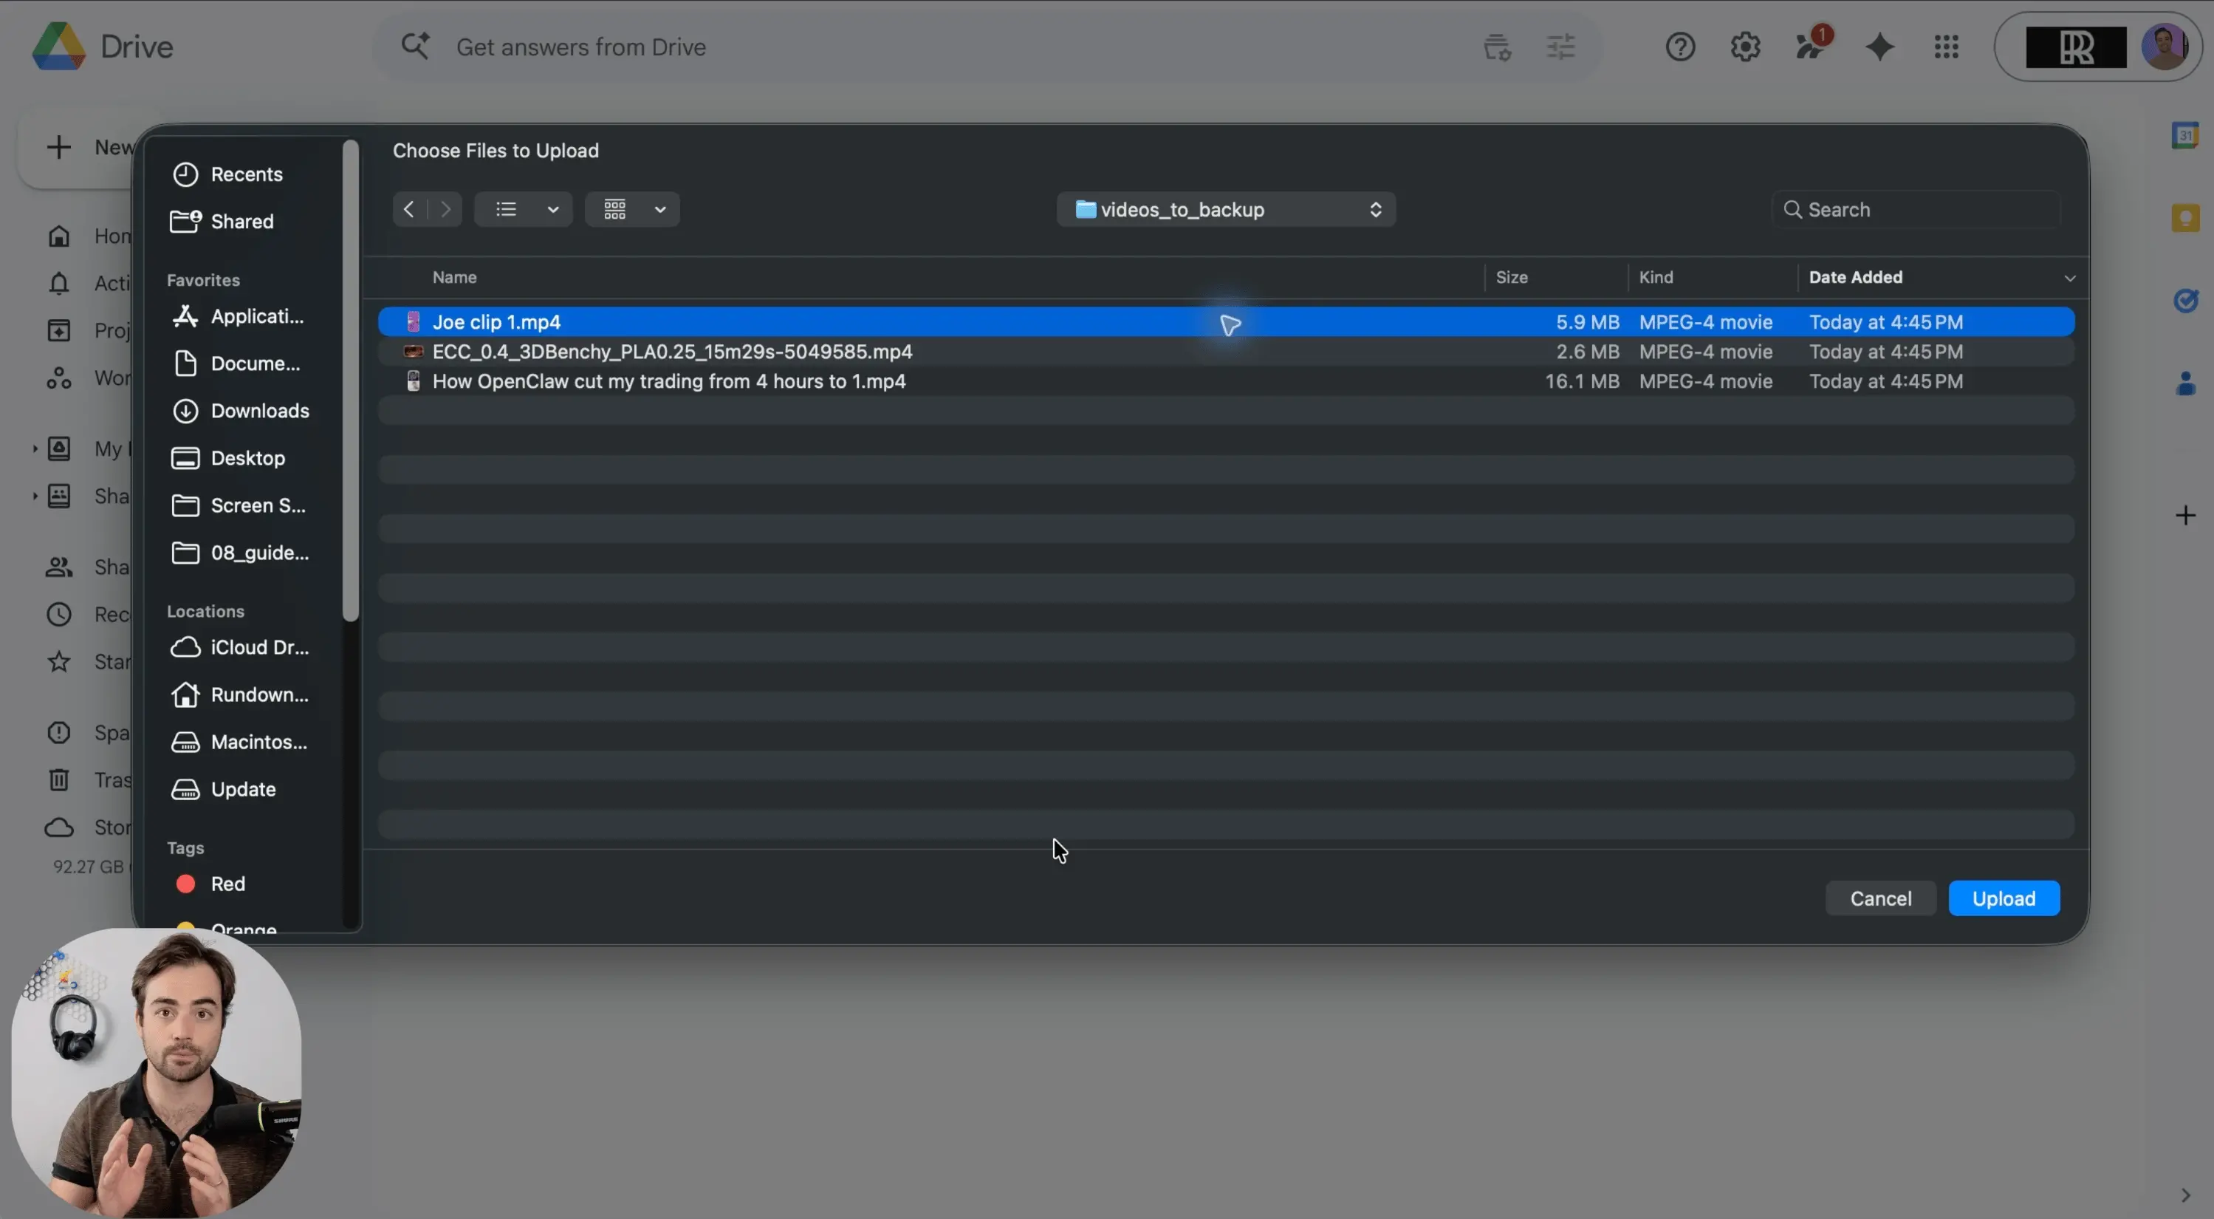This screenshot has height=1219, width=2214.
Task: Select How OpenClaw cut my trading video
Action: coord(668,380)
